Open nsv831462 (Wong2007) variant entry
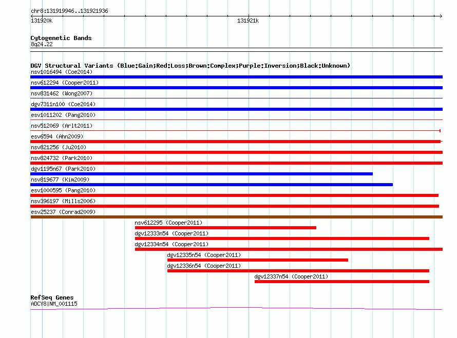 (x=62, y=93)
